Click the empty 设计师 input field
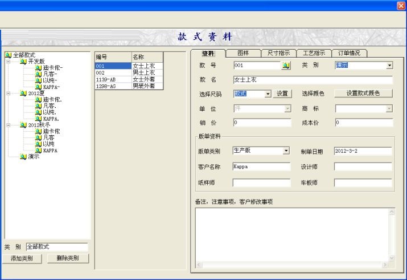Screen dimensions: 407x280 (363, 167)
